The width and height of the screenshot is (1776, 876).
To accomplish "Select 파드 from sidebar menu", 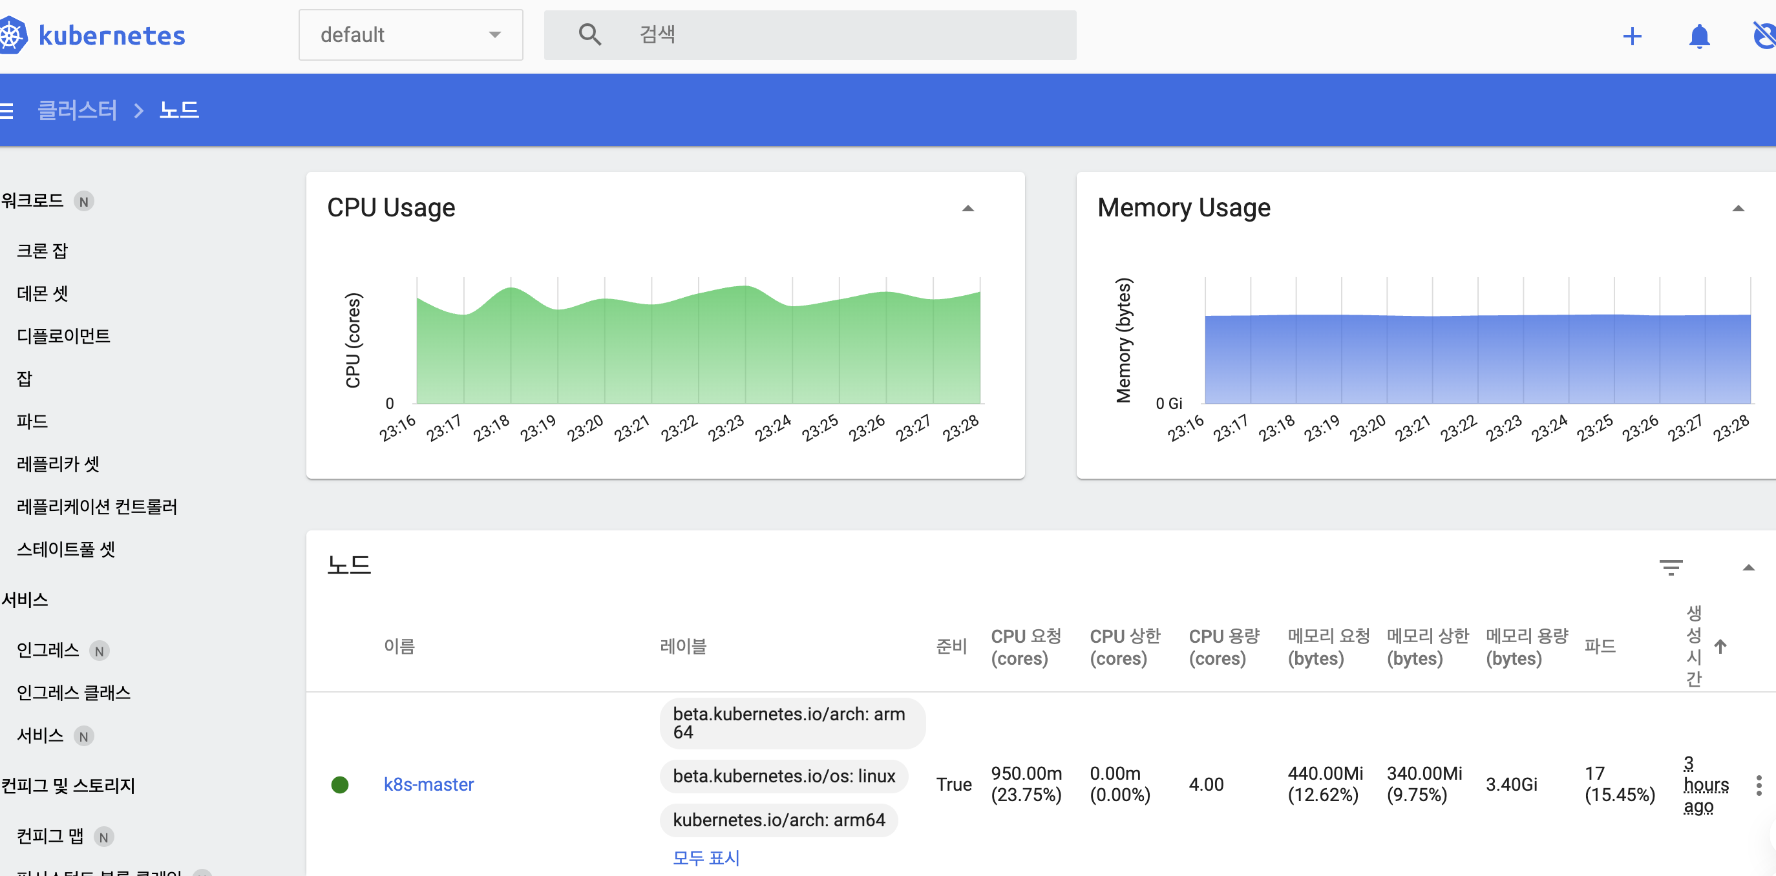I will click(32, 421).
